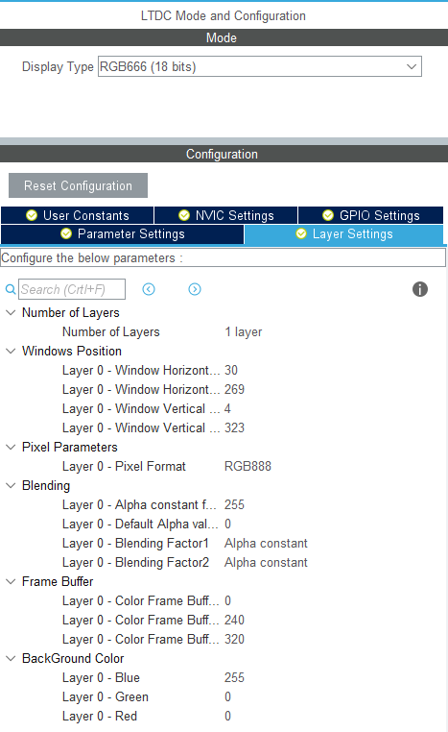
Task: Select the Layer 0 - Green row
Action: (224, 696)
